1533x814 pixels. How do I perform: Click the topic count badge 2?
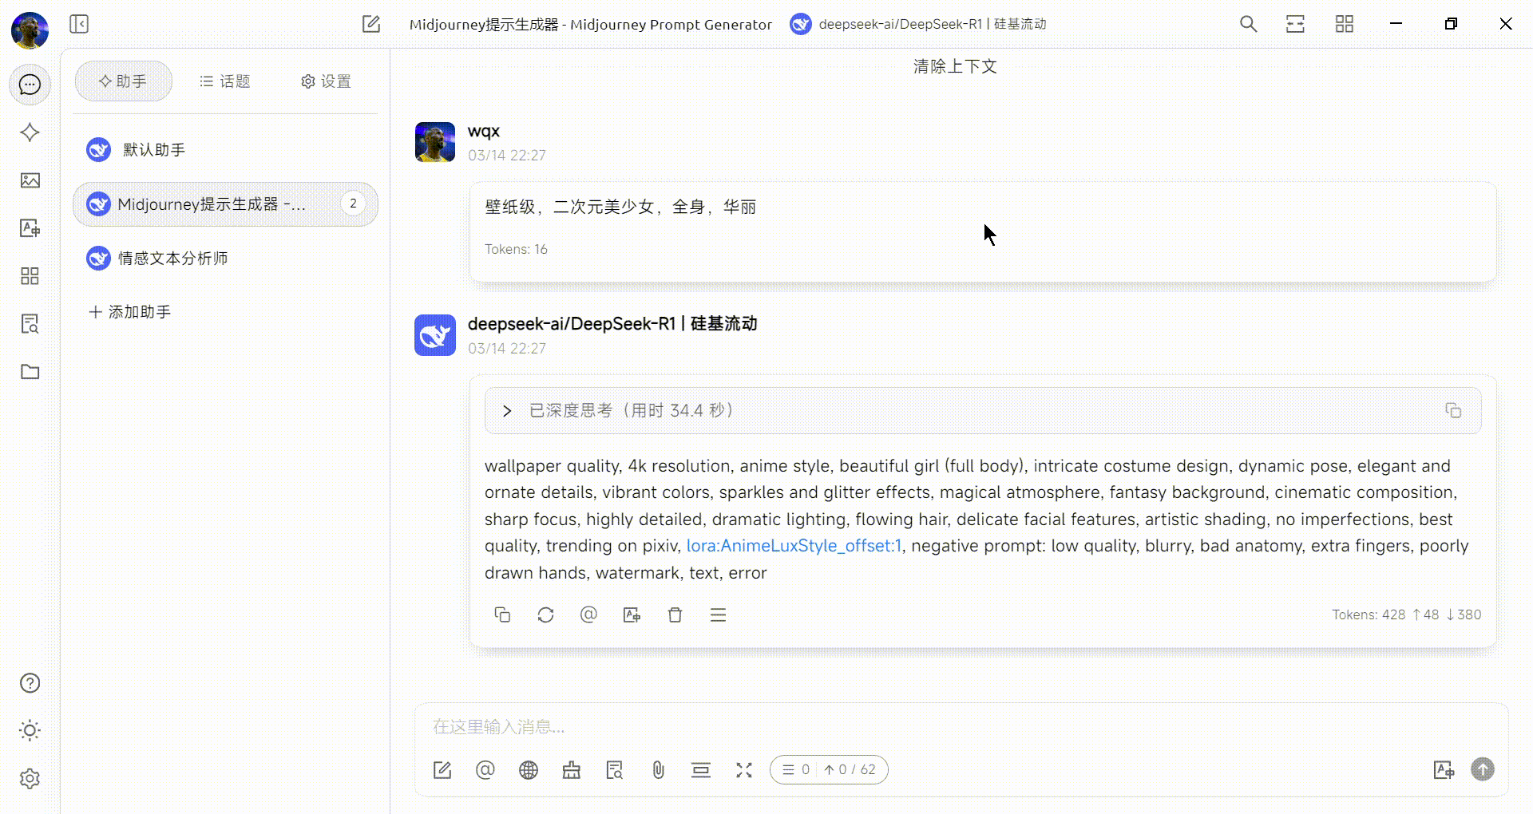(353, 203)
